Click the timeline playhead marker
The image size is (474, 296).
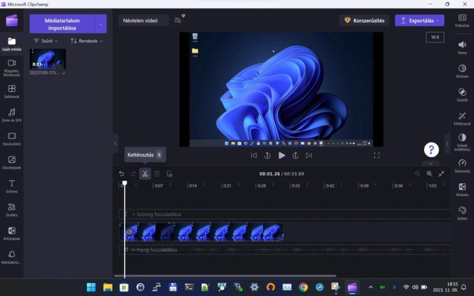pyautogui.click(x=125, y=183)
